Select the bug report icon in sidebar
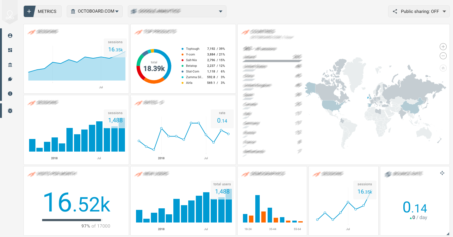Viewport: 453px width, 237px height. point(10,111)
